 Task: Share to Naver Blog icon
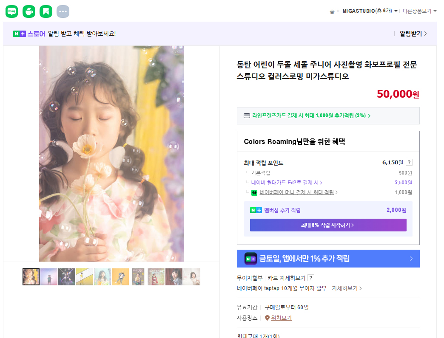(12, 12)
